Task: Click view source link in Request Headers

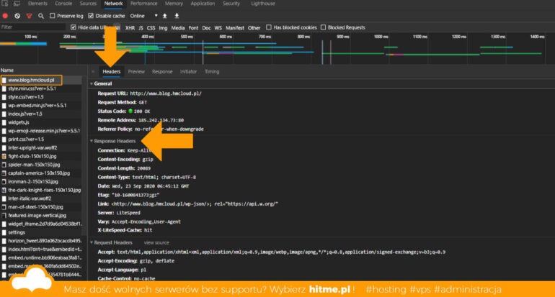Action: (156, 242)
